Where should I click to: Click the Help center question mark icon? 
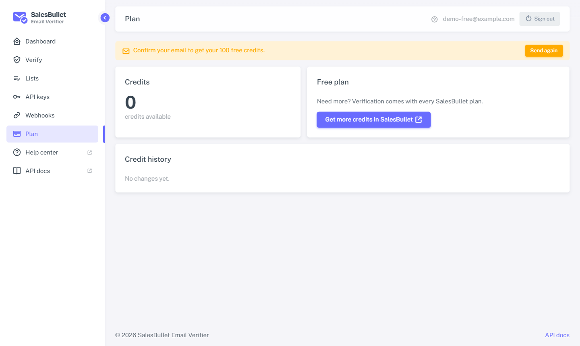17,152
